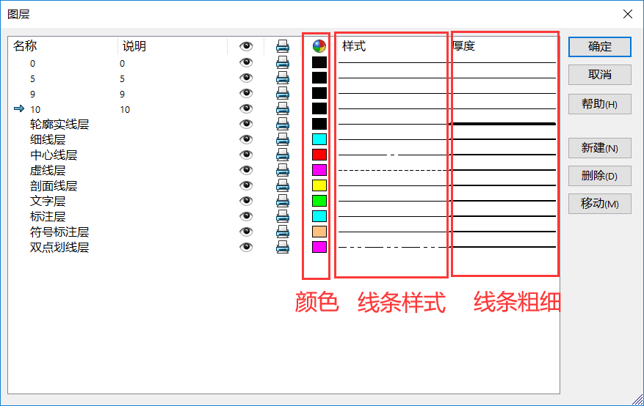Toggle print icon for 符号标注层
The image size is (644, 406).
coord(283,232)
